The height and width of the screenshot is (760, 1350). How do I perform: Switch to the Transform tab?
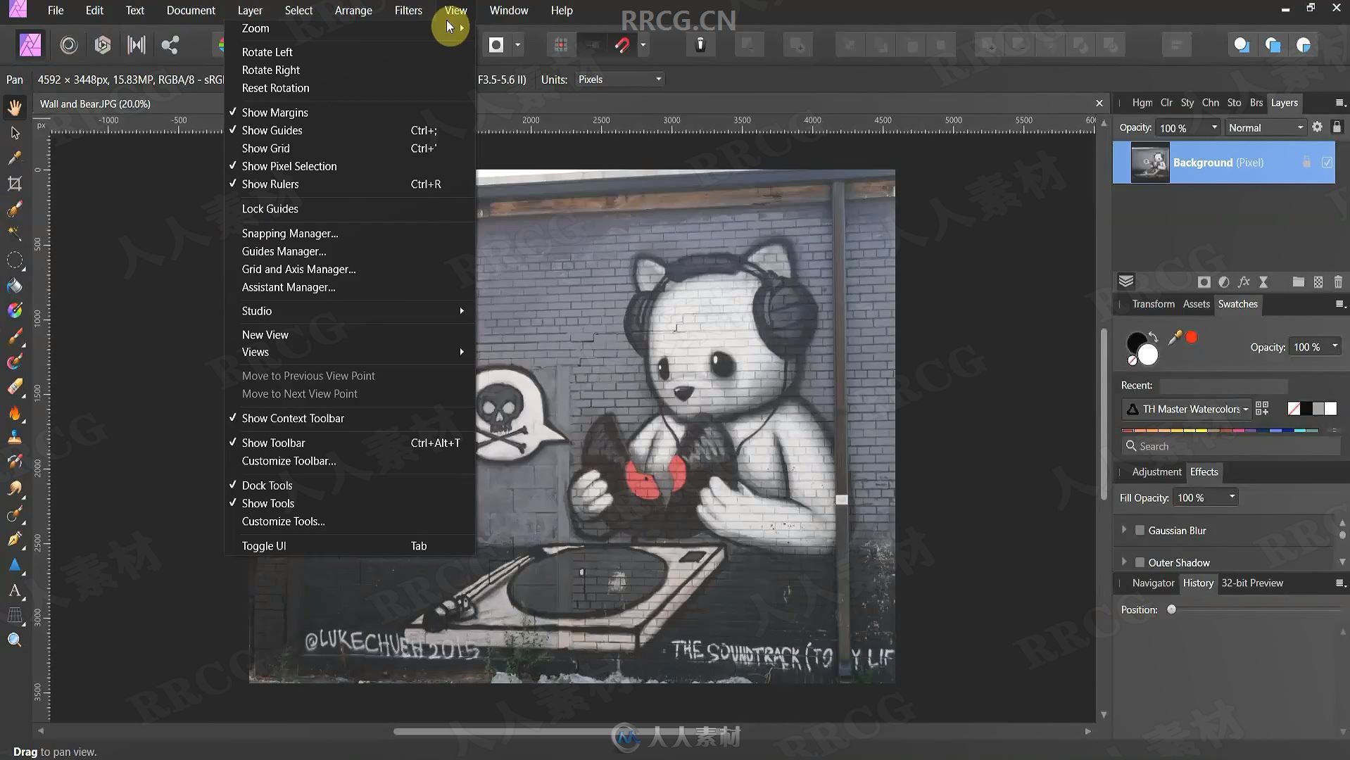click(x=1153, y=304)
